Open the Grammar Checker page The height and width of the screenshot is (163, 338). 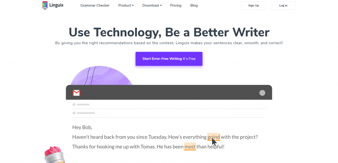pos(95,5)
